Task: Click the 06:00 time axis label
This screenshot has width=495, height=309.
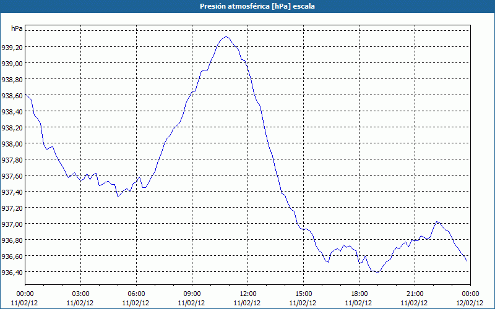Action: point(136,294)
